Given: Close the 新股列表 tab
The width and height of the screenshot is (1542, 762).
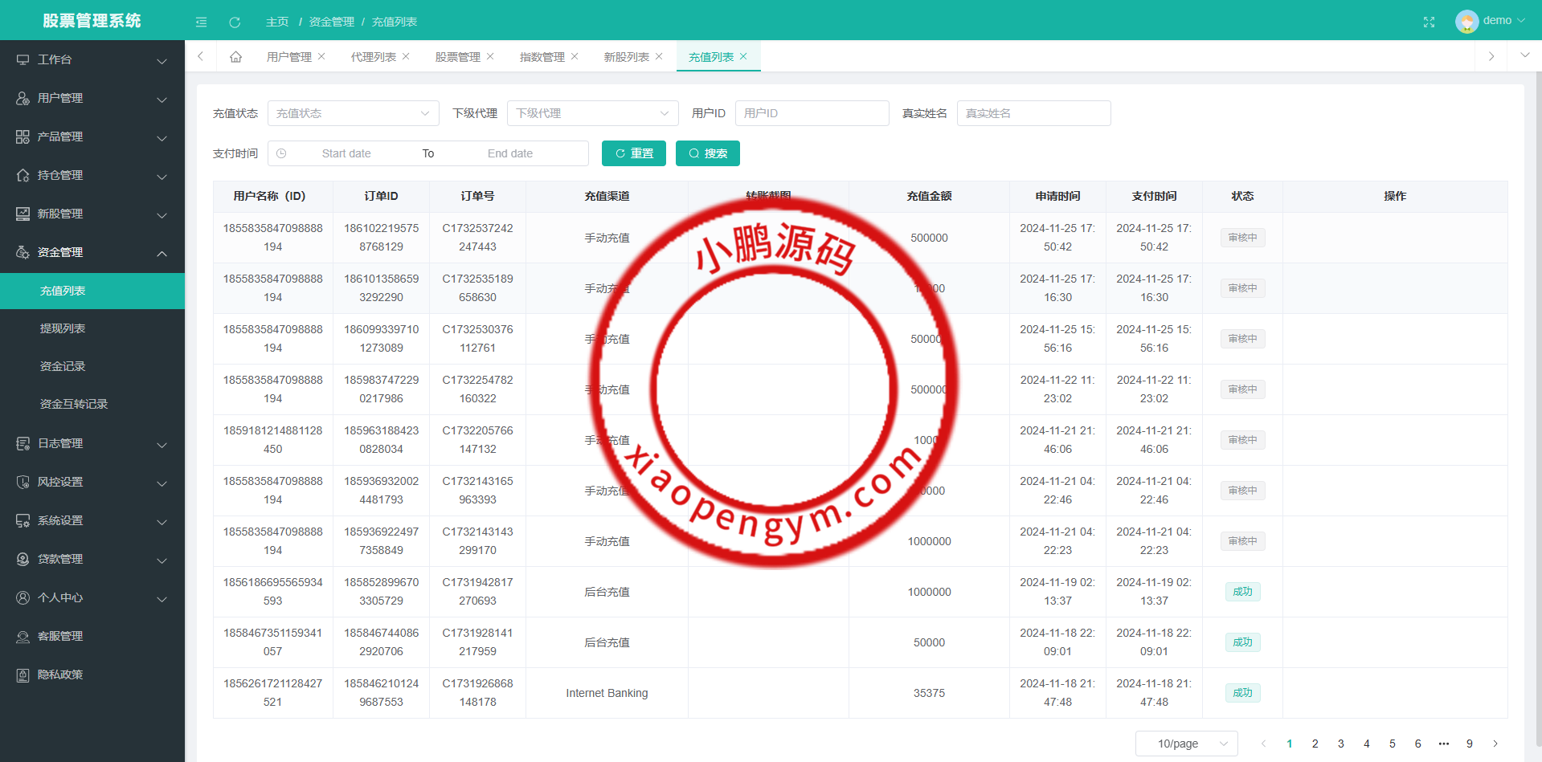Looking at the screenshot, I should pos(659,56).
